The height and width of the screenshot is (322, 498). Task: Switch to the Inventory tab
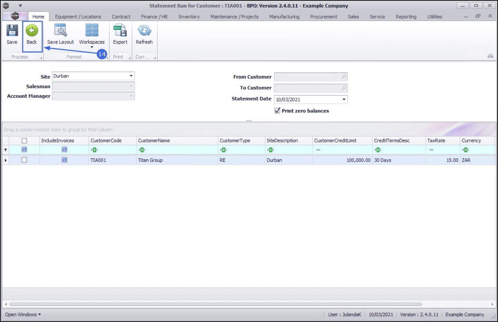pyautogui.click(x=189, y=17)
